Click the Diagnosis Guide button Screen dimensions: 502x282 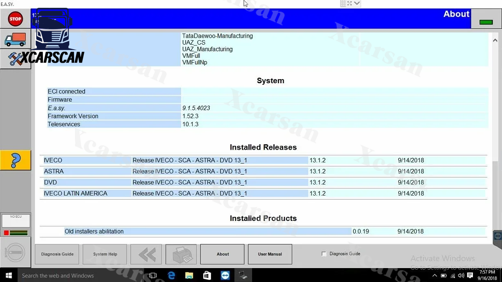57,254
